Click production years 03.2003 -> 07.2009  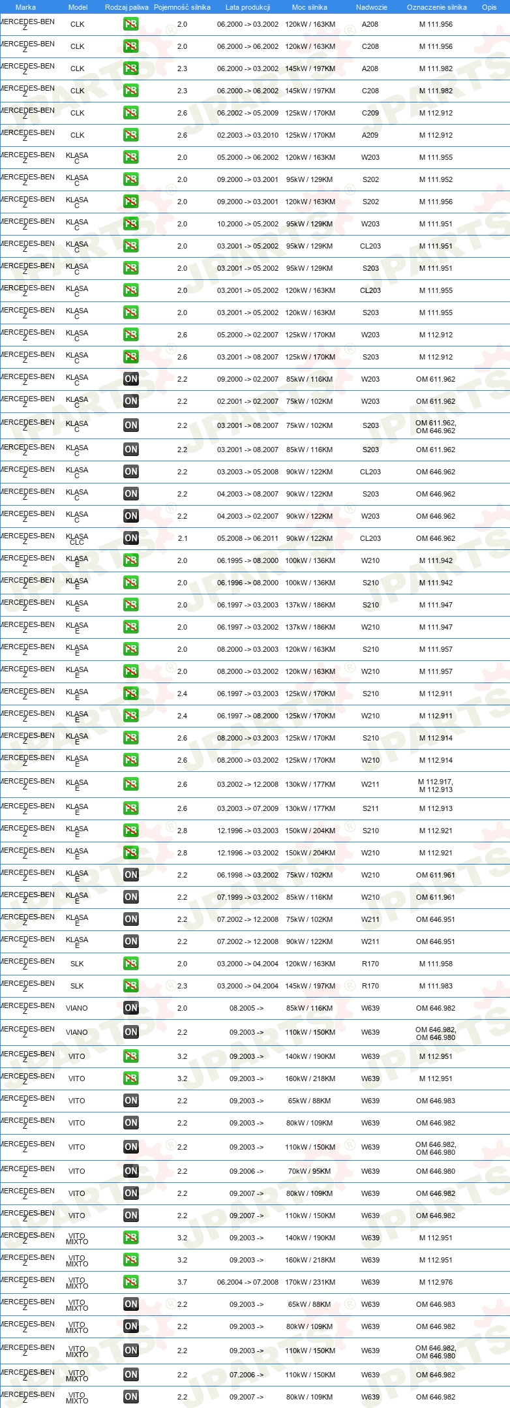pos(248,808)
